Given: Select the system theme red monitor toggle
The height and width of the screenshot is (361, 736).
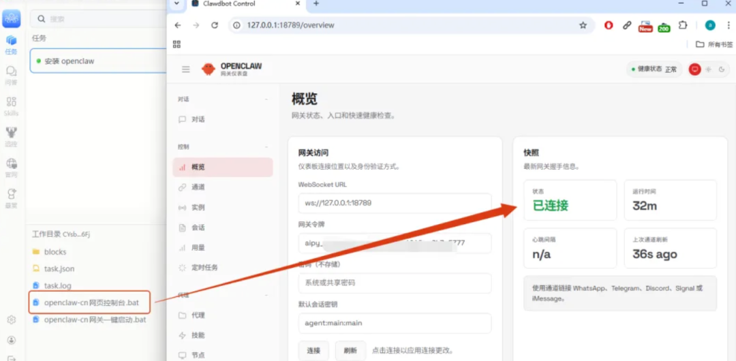Looking at the screenshot, I should coord(694,69).
